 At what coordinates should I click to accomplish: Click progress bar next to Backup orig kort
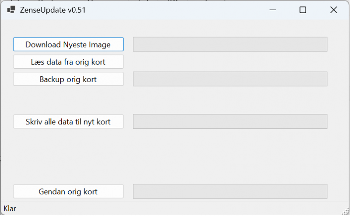(x=230, y=79)
